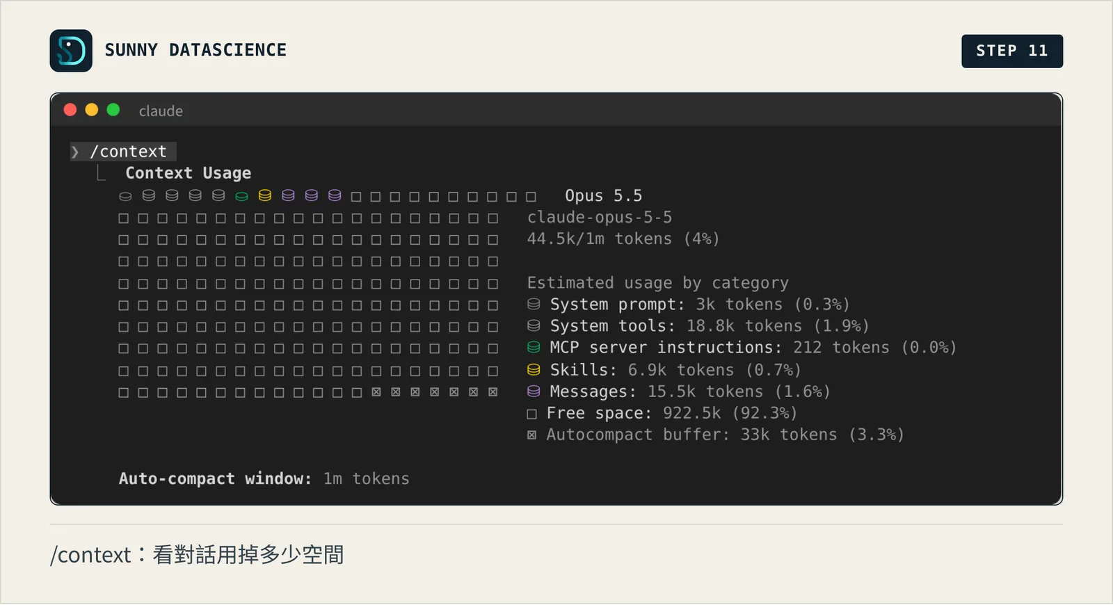Select the 'claude-opus-5-5' model id text
Image resolution: width=1113 pixels, height=605 pixels.
tap(600, 218)
